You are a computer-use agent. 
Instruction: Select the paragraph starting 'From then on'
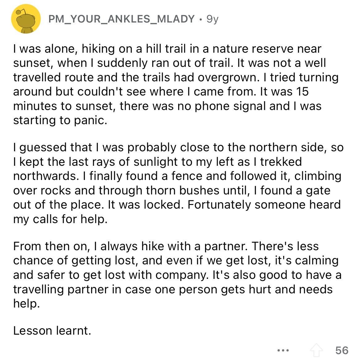(x=177, y=275)
